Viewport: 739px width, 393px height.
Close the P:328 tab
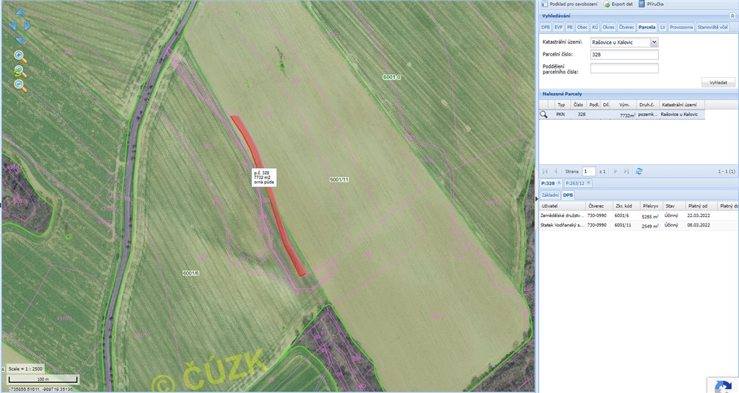coord(559,182)
